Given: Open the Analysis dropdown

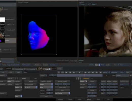Looking at the screenshot, I should point(19,87).
